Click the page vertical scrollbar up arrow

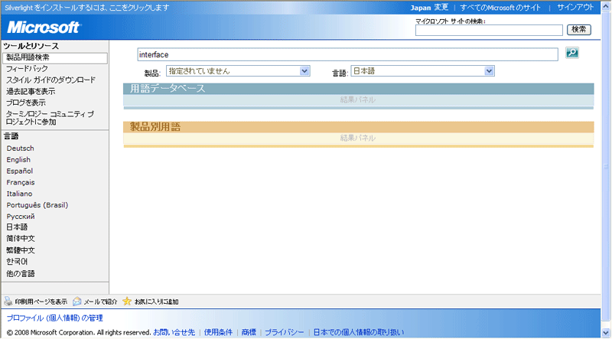coord(606,5)
